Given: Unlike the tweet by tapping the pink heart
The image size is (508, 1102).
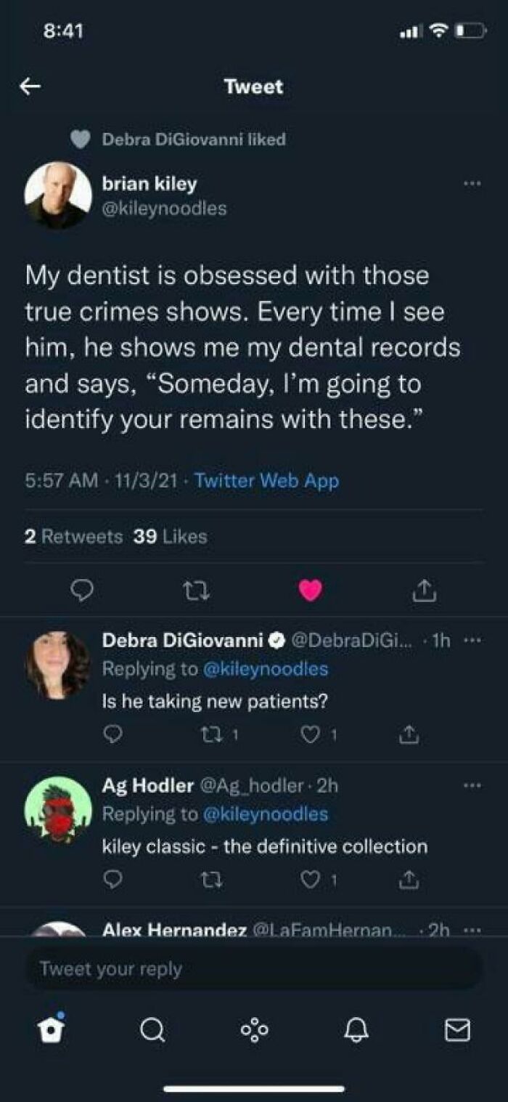Looking at the screenshot, I should point(311,590).
